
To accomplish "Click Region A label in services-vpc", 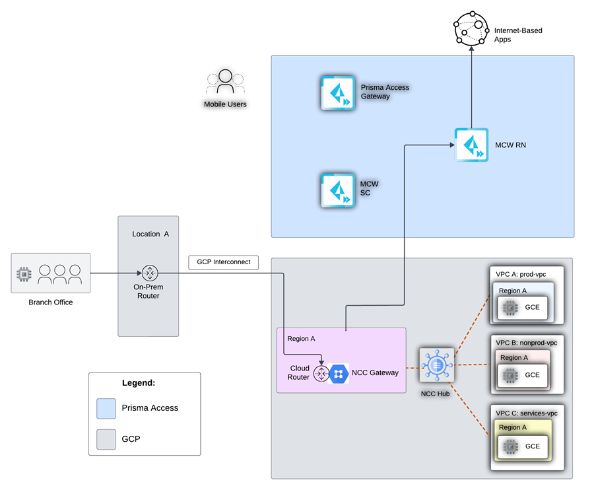I will click(x=513, y=427).
